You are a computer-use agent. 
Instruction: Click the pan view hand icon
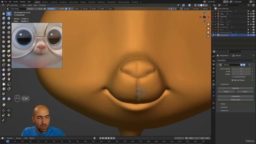click(x=208, y=28)
